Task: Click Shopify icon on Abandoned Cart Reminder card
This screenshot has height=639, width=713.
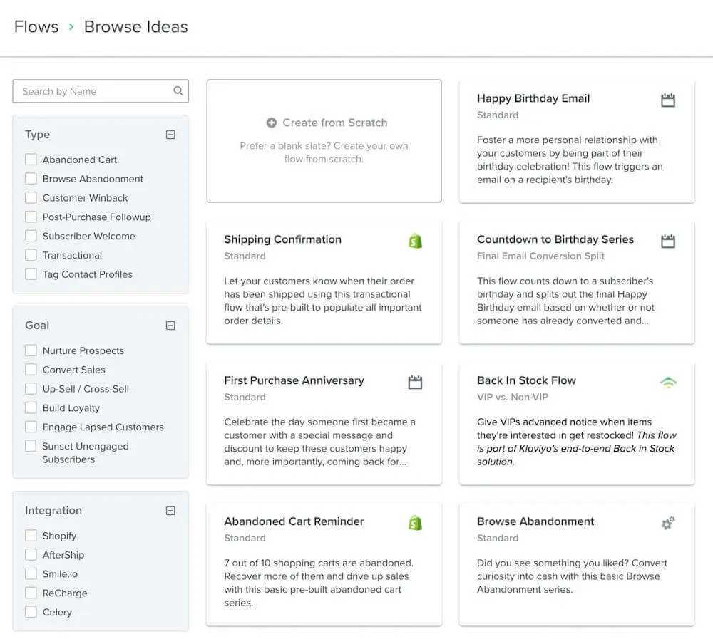Action: tap(415, 523)
